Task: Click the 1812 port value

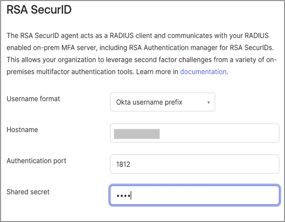Action: pos(123,164)
